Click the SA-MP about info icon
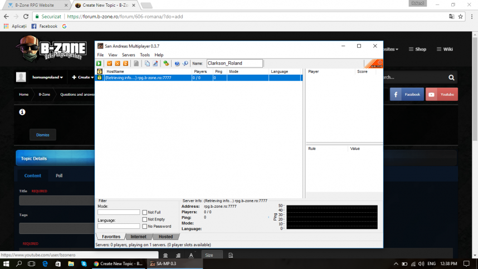The height and width of the screenshot is (269, 478). tap(185, 63)
